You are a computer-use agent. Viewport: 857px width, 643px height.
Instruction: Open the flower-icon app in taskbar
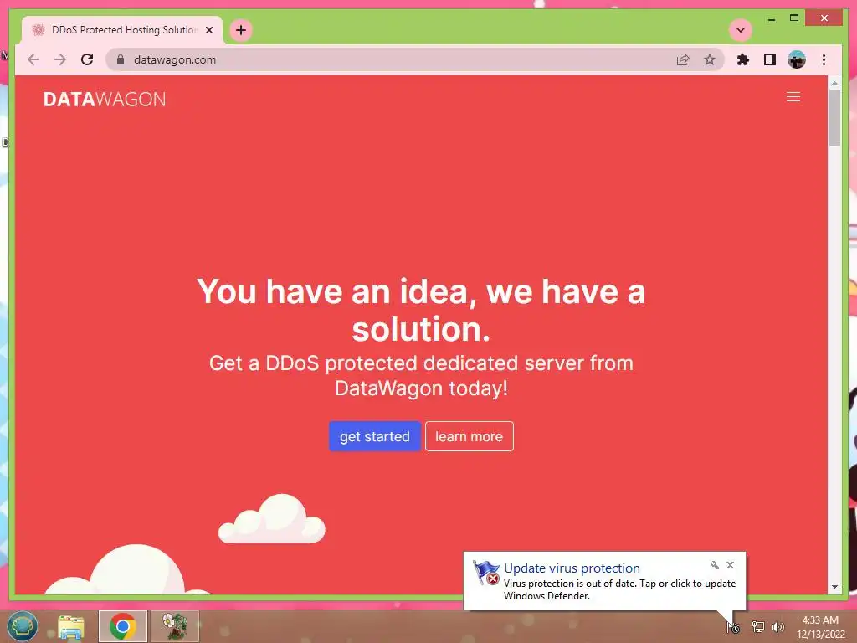pos(174,626)
